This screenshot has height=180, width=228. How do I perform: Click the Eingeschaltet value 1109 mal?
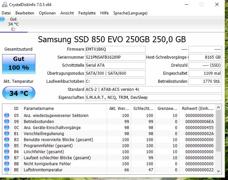tap(205, 73)
